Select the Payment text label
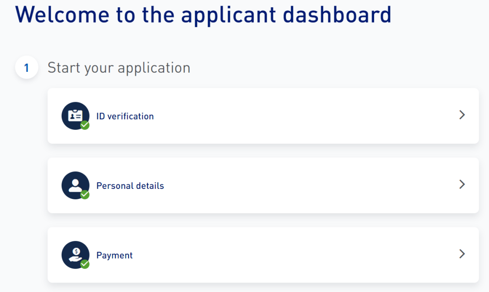The width and height of the screenshot is (489, 292). [x=115, y=255]
